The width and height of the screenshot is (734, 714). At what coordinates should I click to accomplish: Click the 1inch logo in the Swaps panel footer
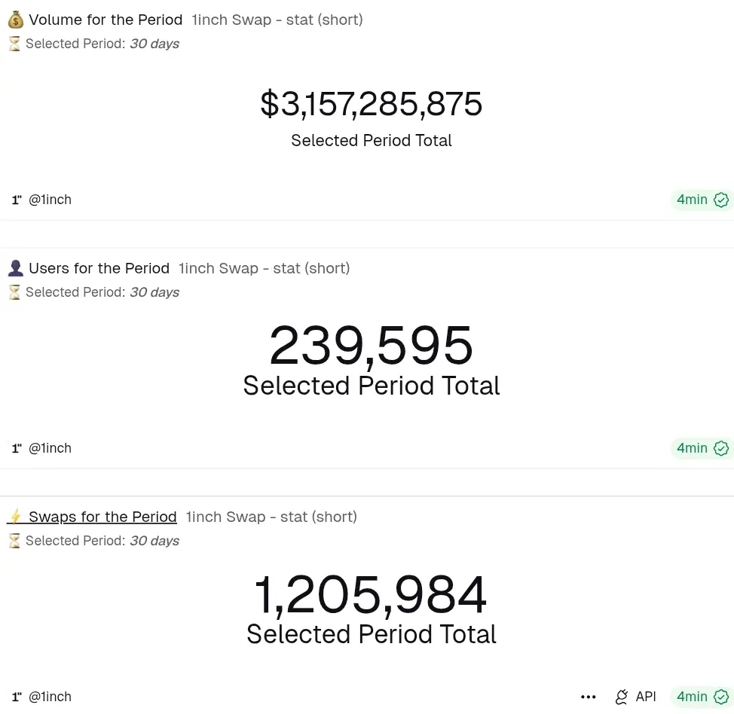17,697
